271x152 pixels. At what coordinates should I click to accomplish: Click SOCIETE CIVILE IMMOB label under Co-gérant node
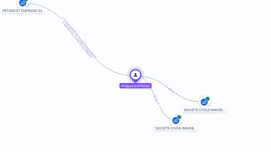204,110
